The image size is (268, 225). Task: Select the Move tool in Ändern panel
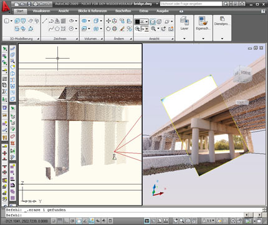point(108,21)
